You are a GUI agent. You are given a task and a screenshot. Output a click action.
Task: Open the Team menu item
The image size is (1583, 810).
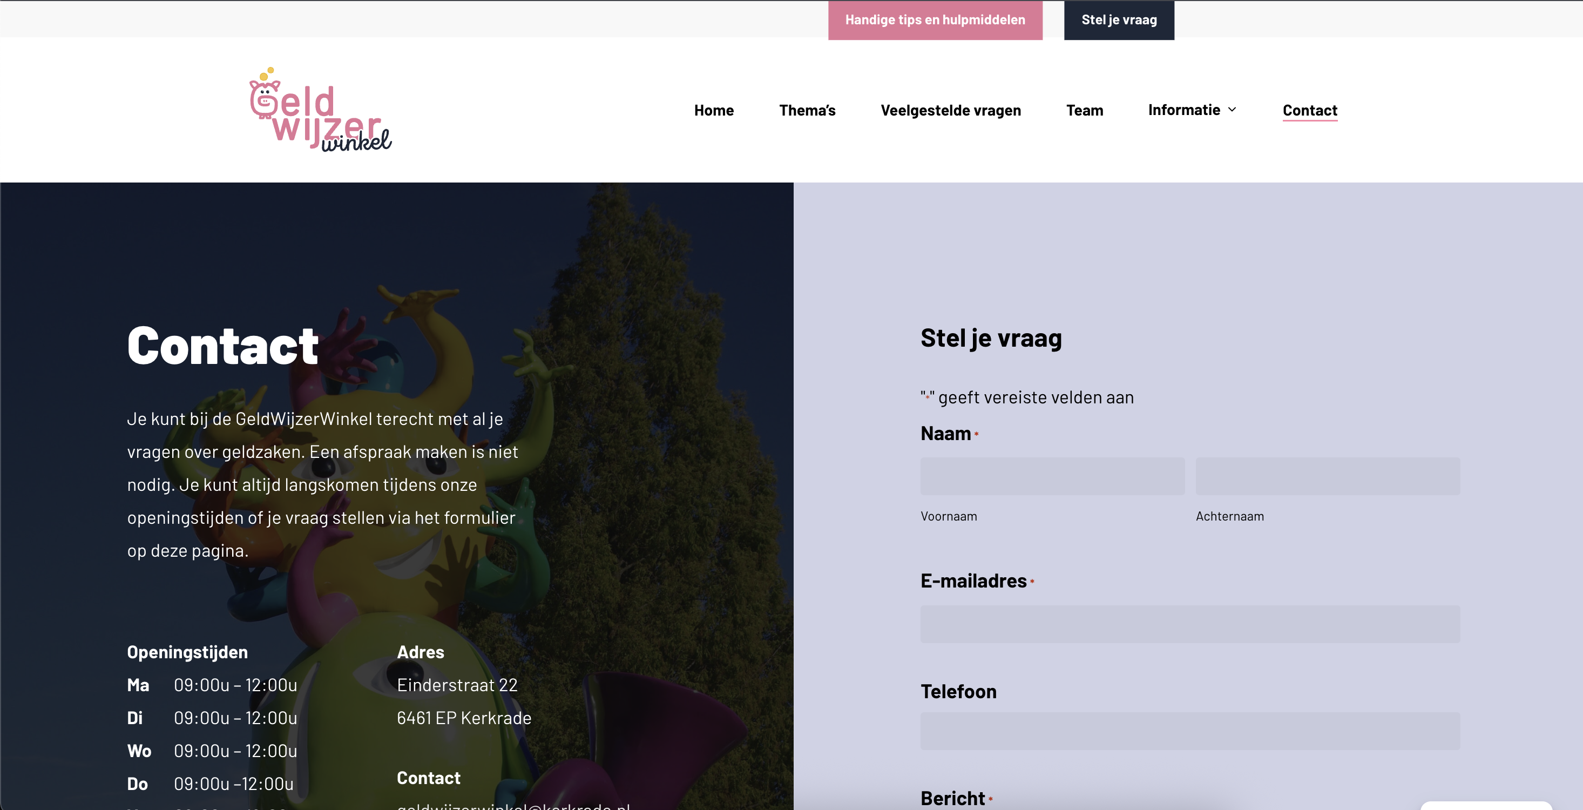click(1085, 110)
